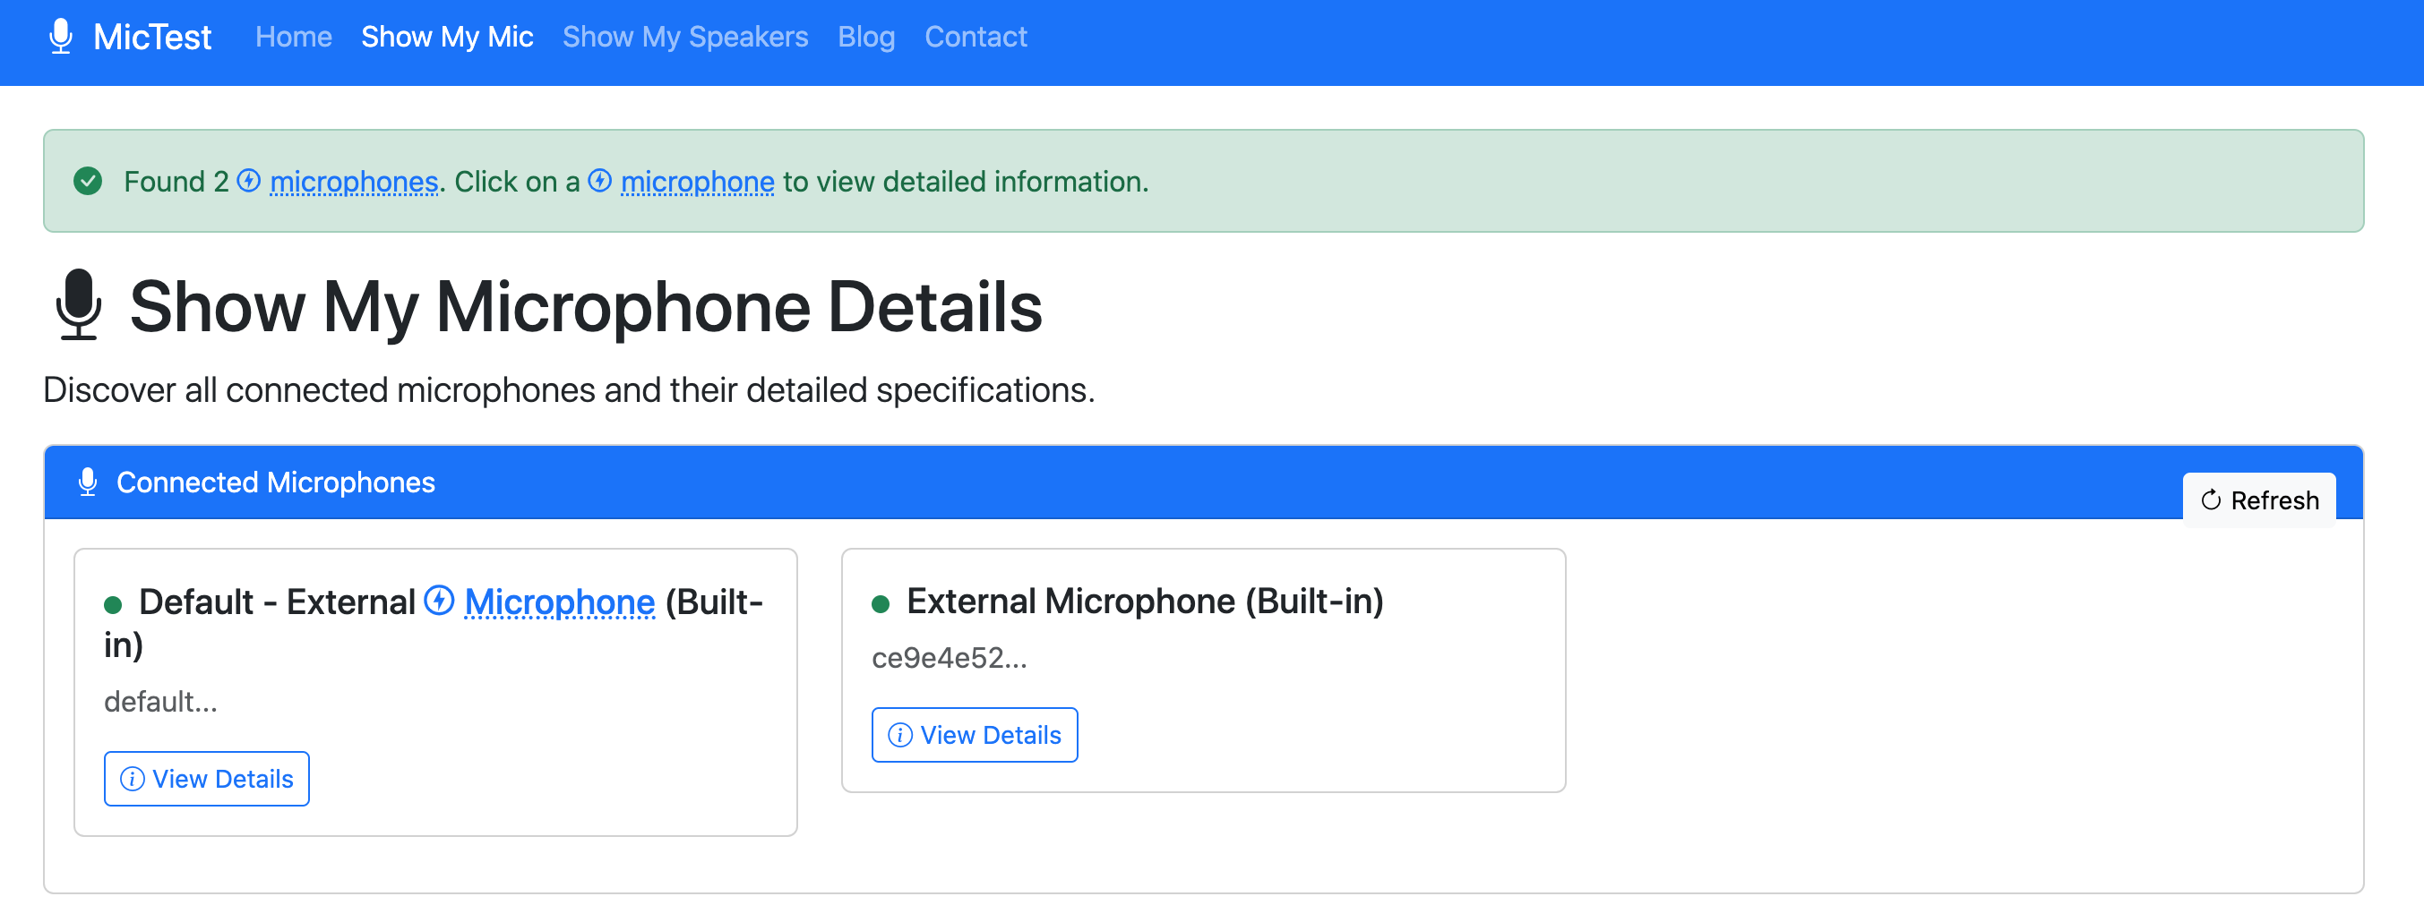Click the green status dot on External Microphone card
The image size is (2424, 922).
(881, 603)
